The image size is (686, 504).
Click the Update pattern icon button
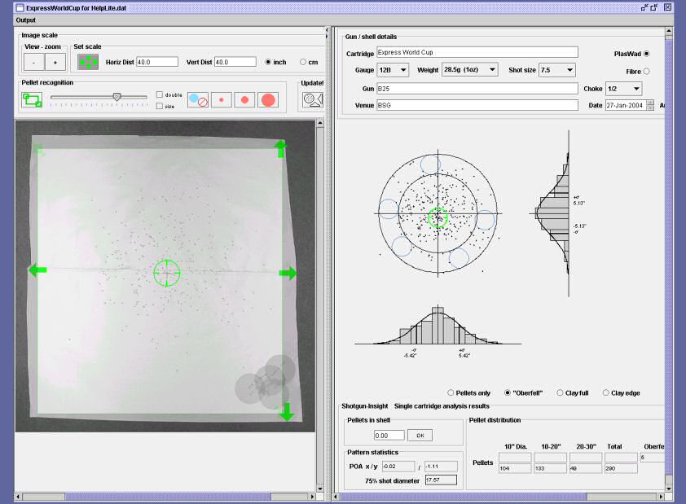click(313, 99)
